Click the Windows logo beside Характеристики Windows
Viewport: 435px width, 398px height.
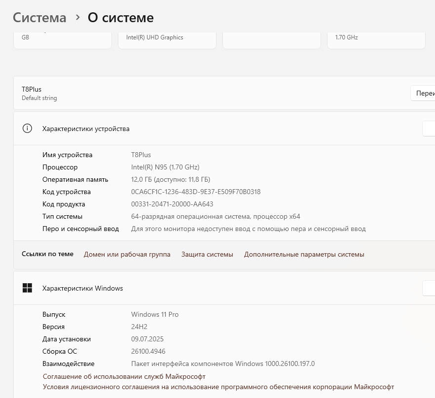click(x=27, y=288)
